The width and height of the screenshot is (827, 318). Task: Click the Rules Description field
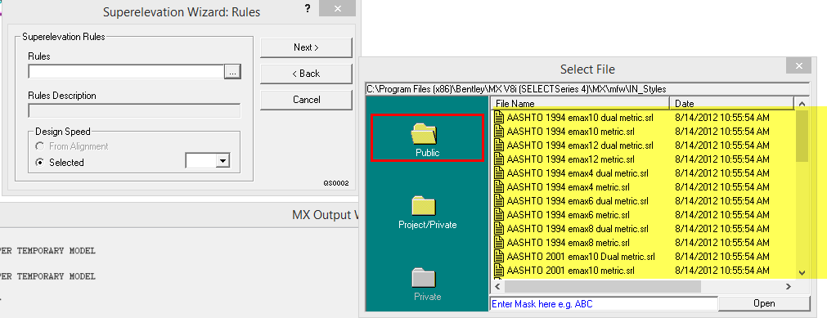134,111
